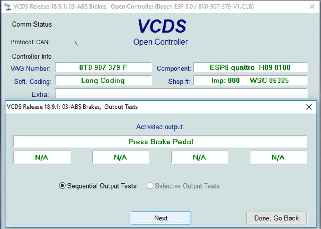
Task: Click the Protocol: CAN text
Action: (29, 42)
